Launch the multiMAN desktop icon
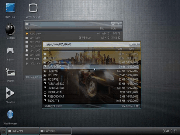The width and height of the screenshot is (180, 135). (10, 29)
